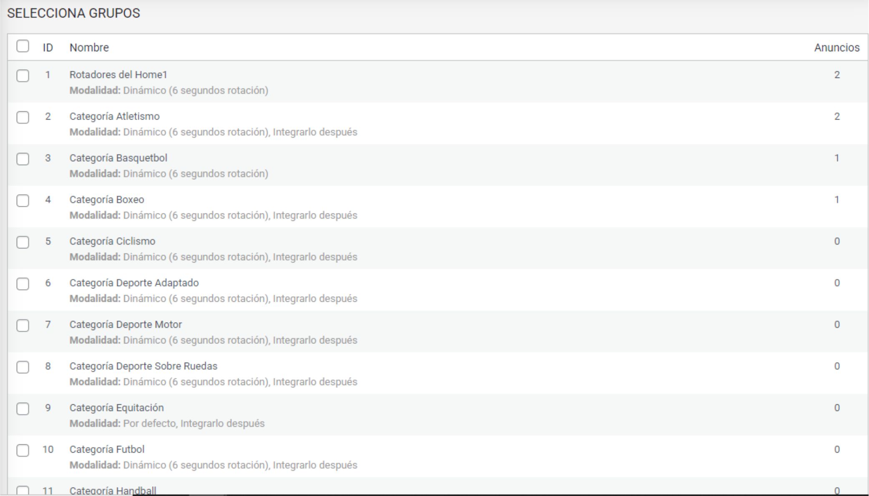Check the box for Rotadores del Home1

pyautogui.click(x=23, y=76)
